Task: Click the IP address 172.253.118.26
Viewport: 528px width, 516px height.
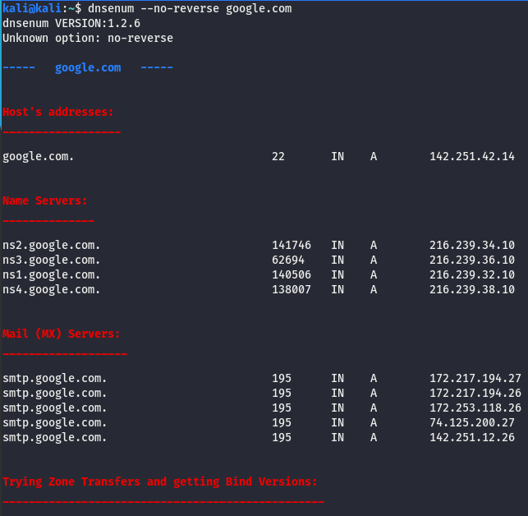Action: click(x=475, y=408)
